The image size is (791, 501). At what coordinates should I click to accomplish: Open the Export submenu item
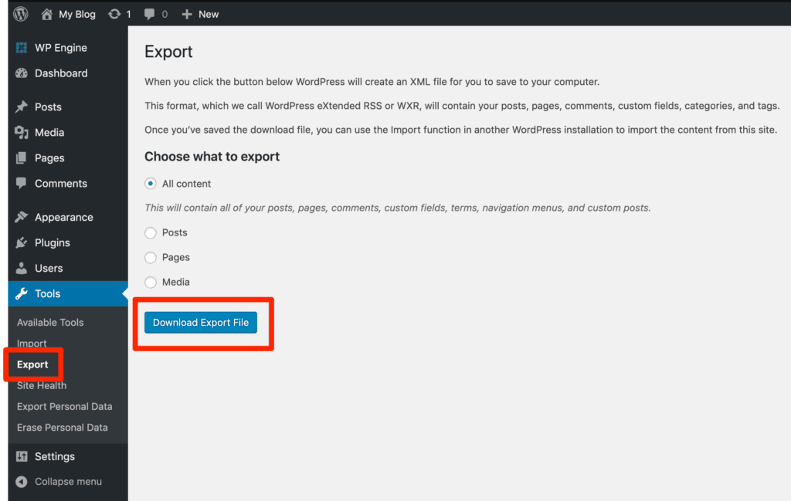32,364
